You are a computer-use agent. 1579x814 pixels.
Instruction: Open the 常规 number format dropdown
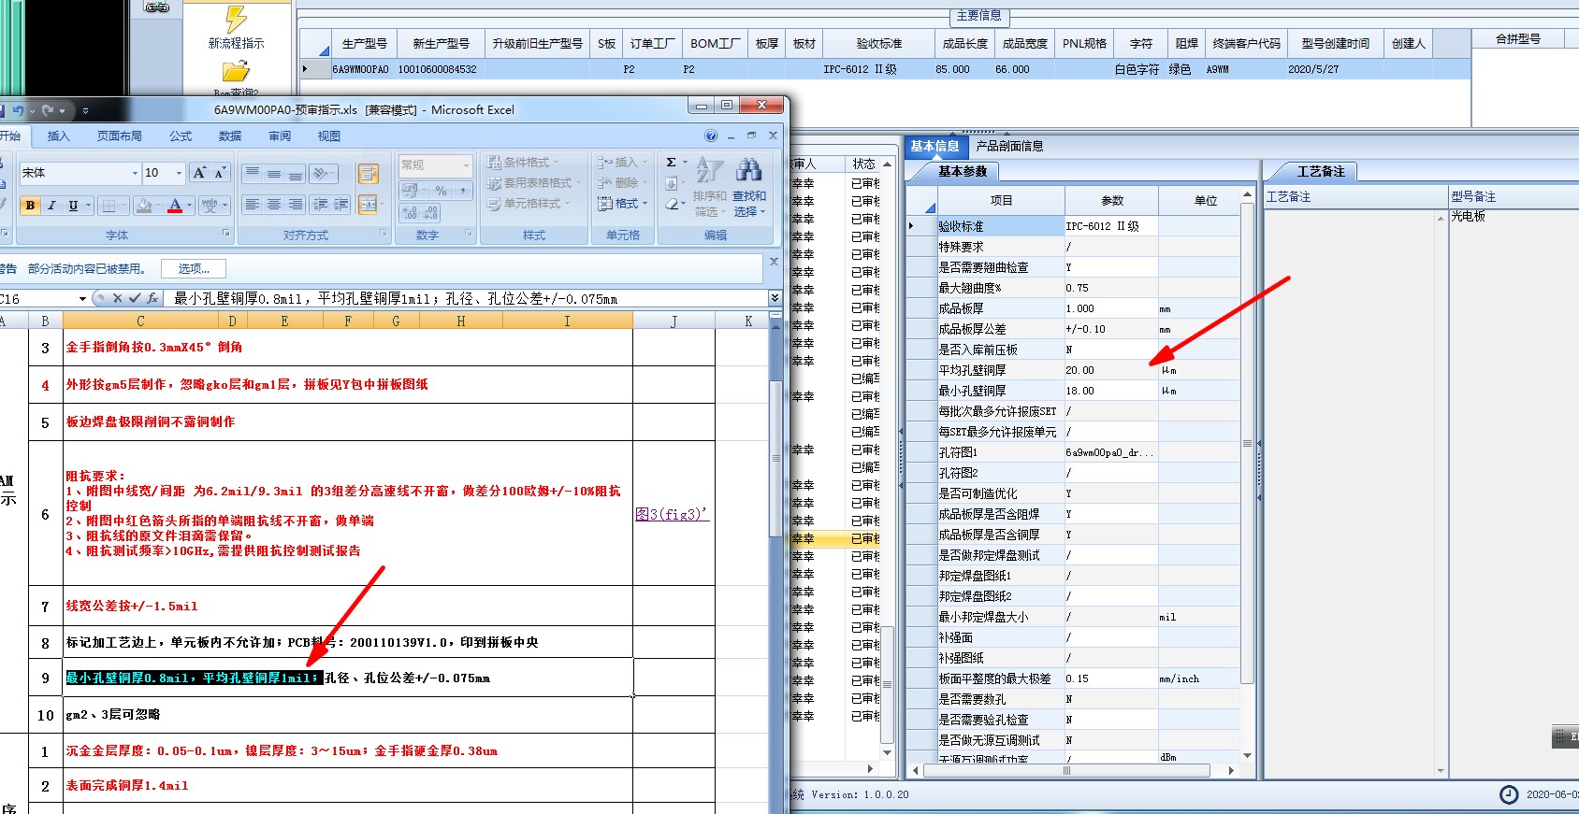pyautogui.click(x=466, y=165)
